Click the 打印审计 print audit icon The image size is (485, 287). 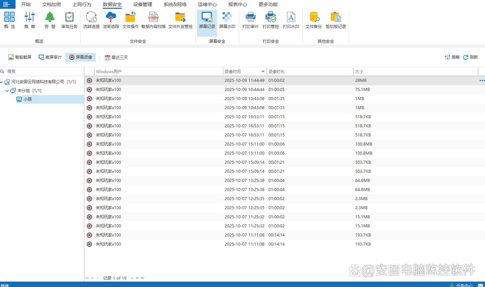[x=250, y=20]
